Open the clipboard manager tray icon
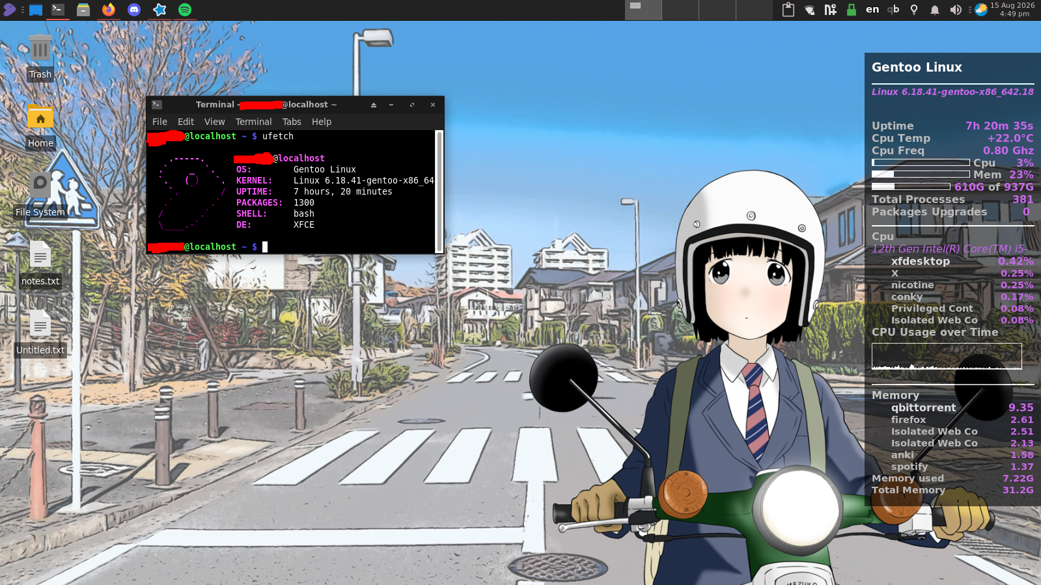The image size is (1041, 585). 788,10
